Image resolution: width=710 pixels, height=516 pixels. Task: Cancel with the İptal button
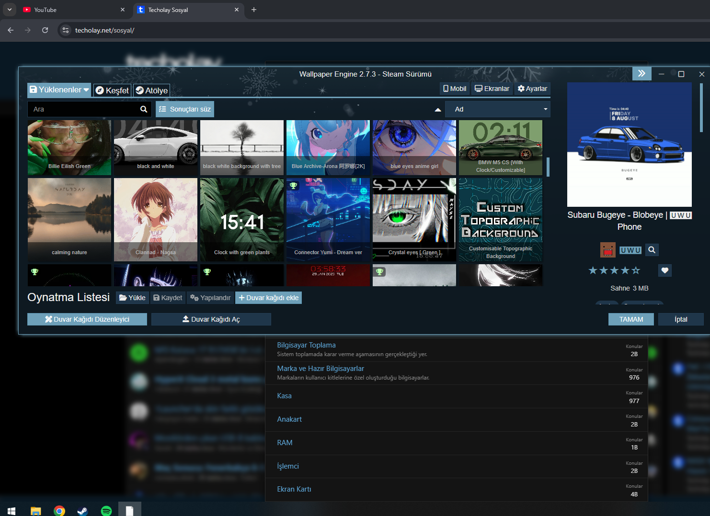pyautogui.click(x=681, y=319)
